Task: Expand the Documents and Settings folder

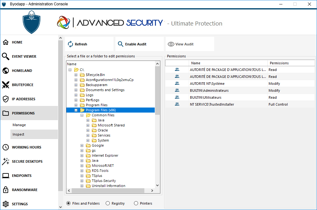Action: click(x=76, y=90)
